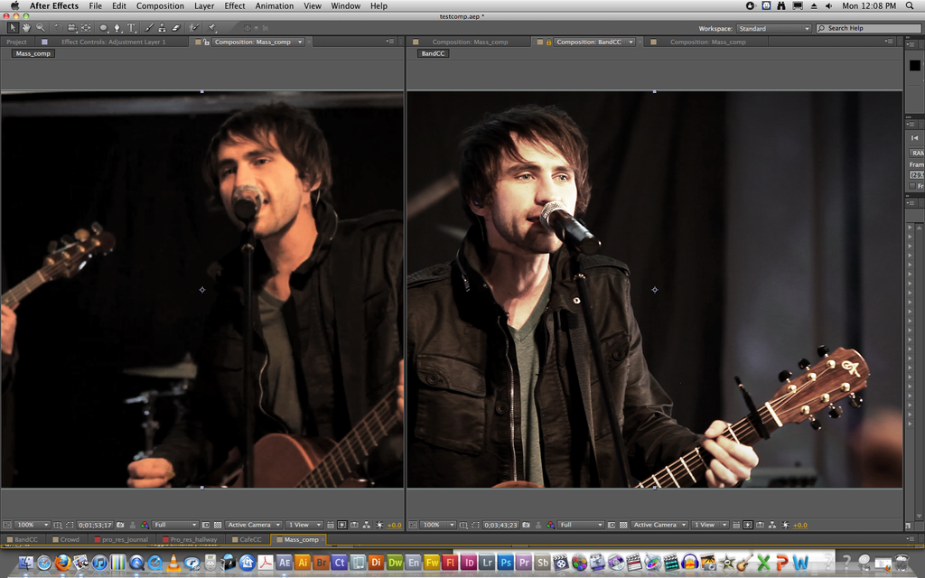Select the Pen tool
The image size is (925, 578).
tap(117, 28)
